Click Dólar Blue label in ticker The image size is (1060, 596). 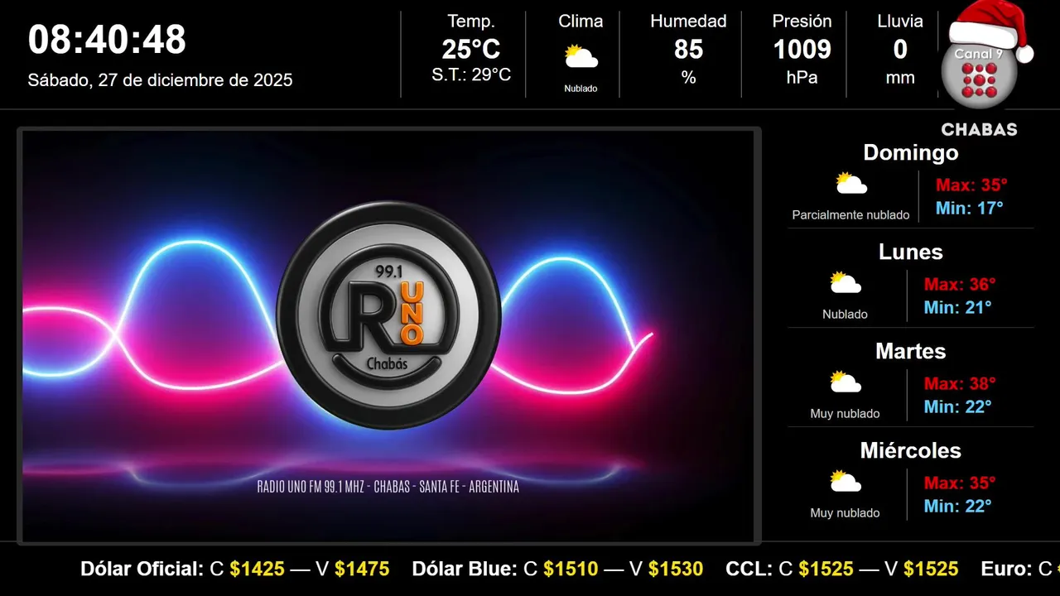[x=464, y=569]
